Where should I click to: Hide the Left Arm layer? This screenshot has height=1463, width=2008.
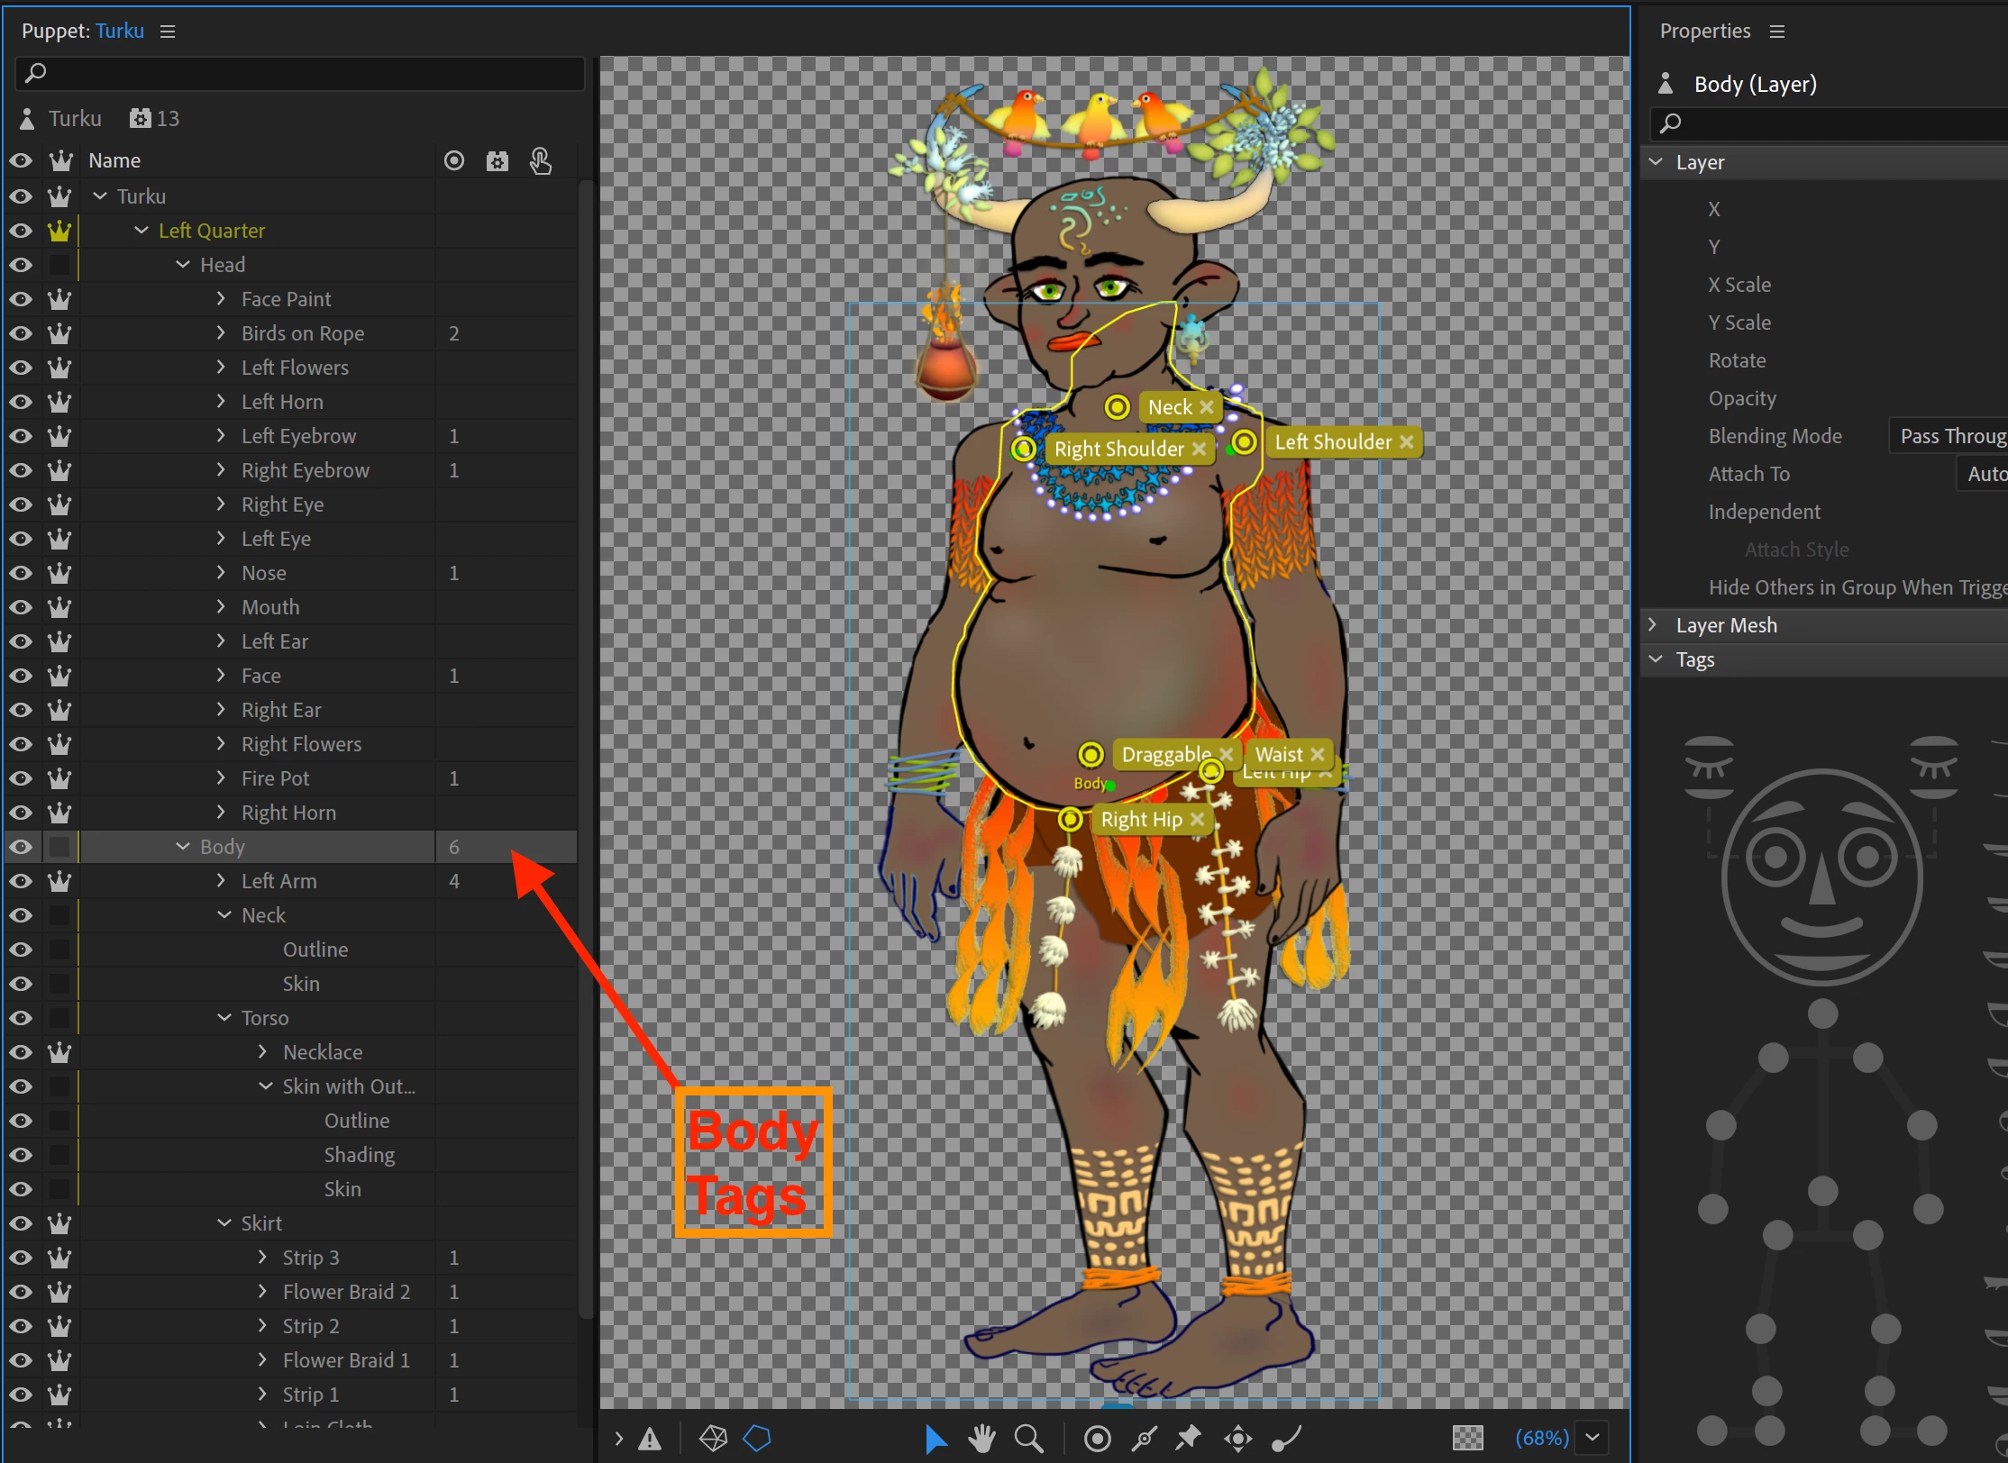click(x=21, y=881)
